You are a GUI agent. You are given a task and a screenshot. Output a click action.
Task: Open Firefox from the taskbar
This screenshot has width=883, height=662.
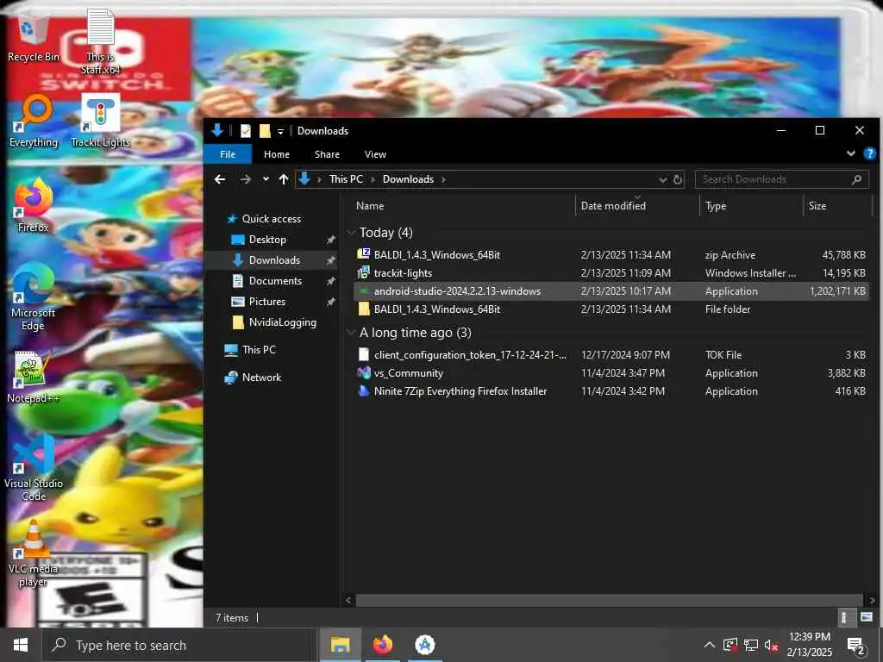(382, 645)
